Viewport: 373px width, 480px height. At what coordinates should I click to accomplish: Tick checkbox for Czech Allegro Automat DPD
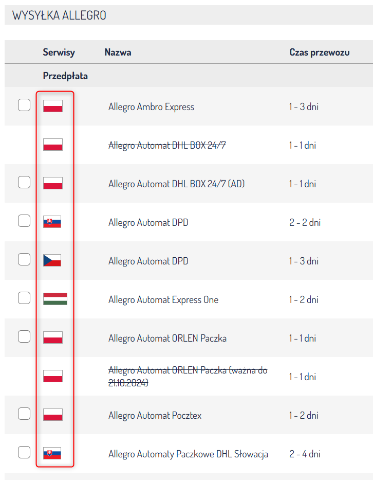tap(24, 259)
